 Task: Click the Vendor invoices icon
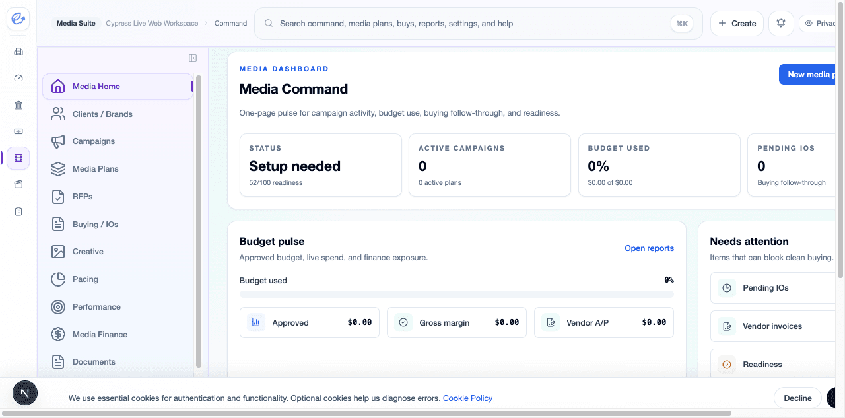click(727, 326)
